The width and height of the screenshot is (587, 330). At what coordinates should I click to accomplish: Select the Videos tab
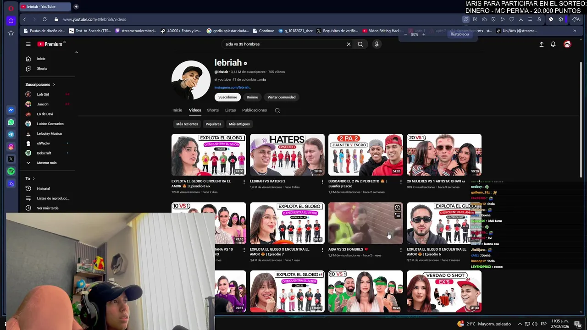195,110
